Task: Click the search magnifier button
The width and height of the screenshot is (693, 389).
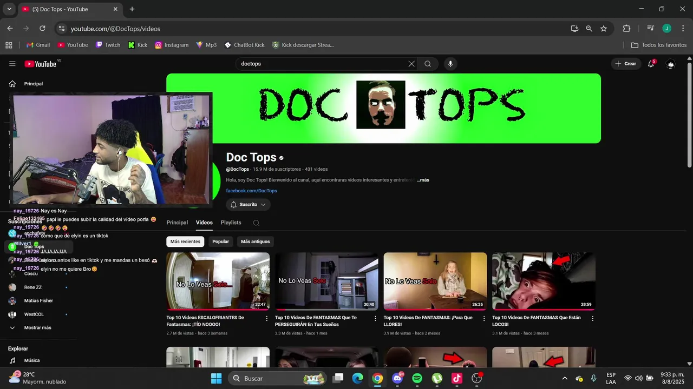Action: point(428,64)
